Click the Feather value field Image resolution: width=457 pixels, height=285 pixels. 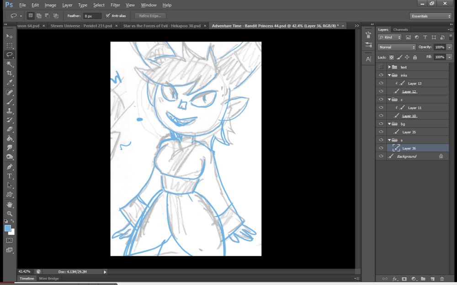(92, 16)
